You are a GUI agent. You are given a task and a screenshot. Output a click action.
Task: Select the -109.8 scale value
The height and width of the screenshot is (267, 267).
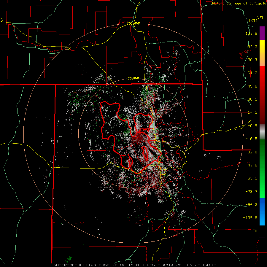click(250, 218)
